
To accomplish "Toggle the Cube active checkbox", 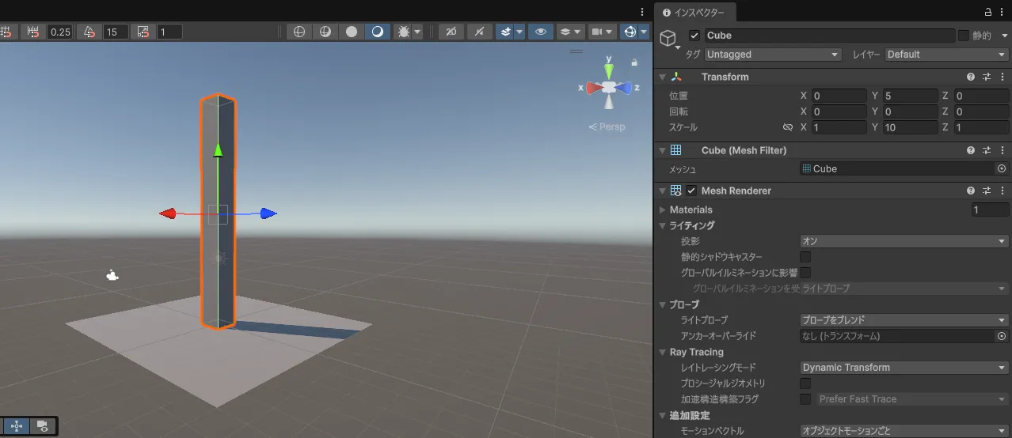I will (694, 36).
